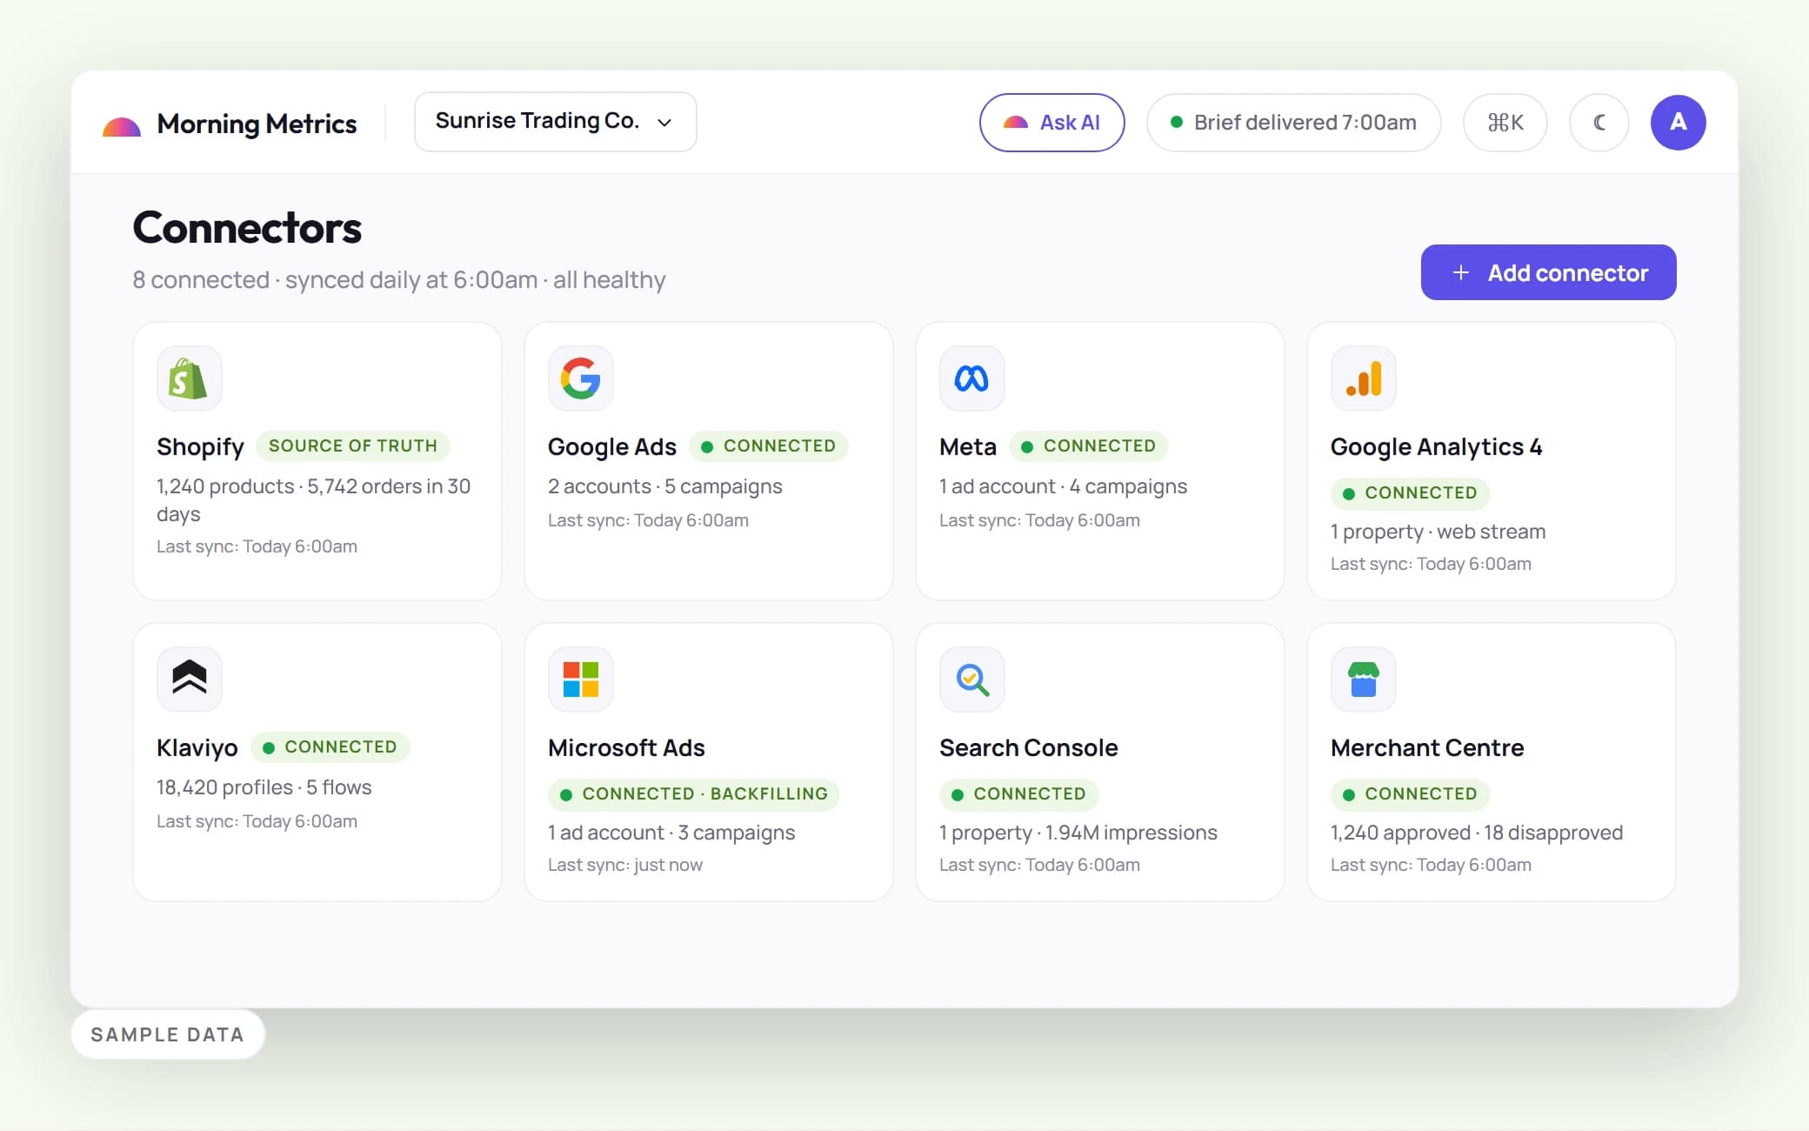Click '1 property · web stream' text
Viewport: 1809px width, 1131px height.
[x=1438, y=532]
